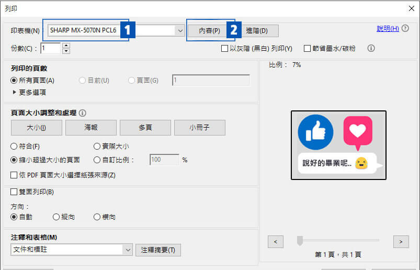Click info icon next to 頁面大小調整和處理

83,113
